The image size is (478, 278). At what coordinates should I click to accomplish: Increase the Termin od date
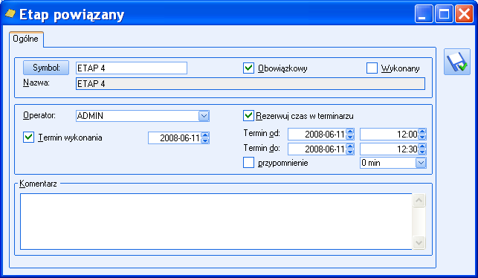[x=350, y=132]
